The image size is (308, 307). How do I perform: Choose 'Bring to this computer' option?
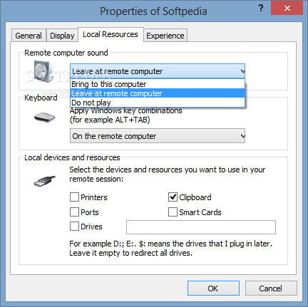pyautogui.click(x=158, y=84)
